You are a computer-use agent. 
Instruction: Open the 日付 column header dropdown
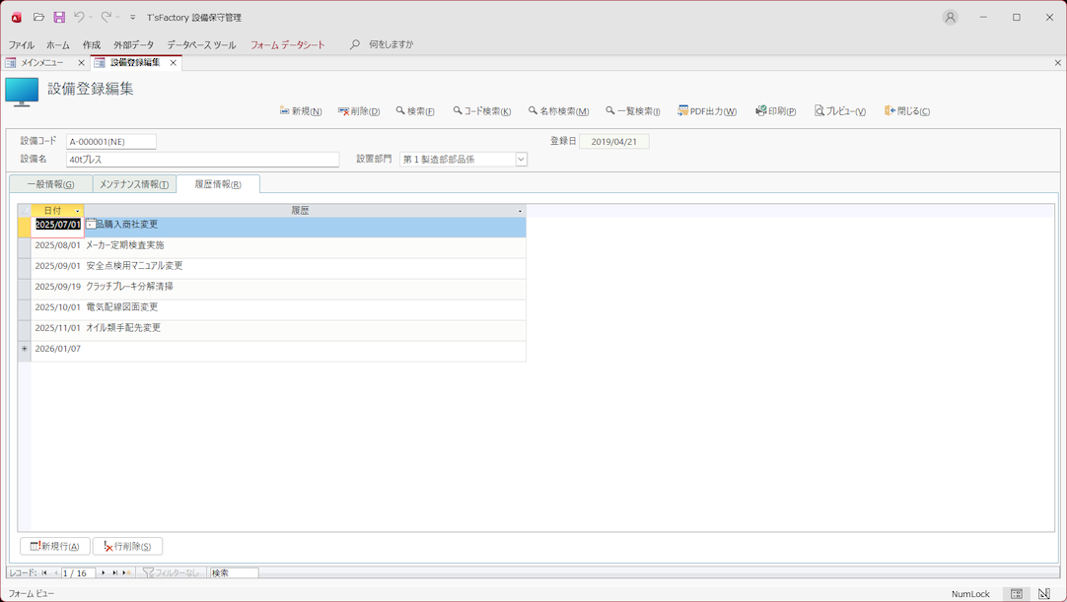(x=78, y=211)
